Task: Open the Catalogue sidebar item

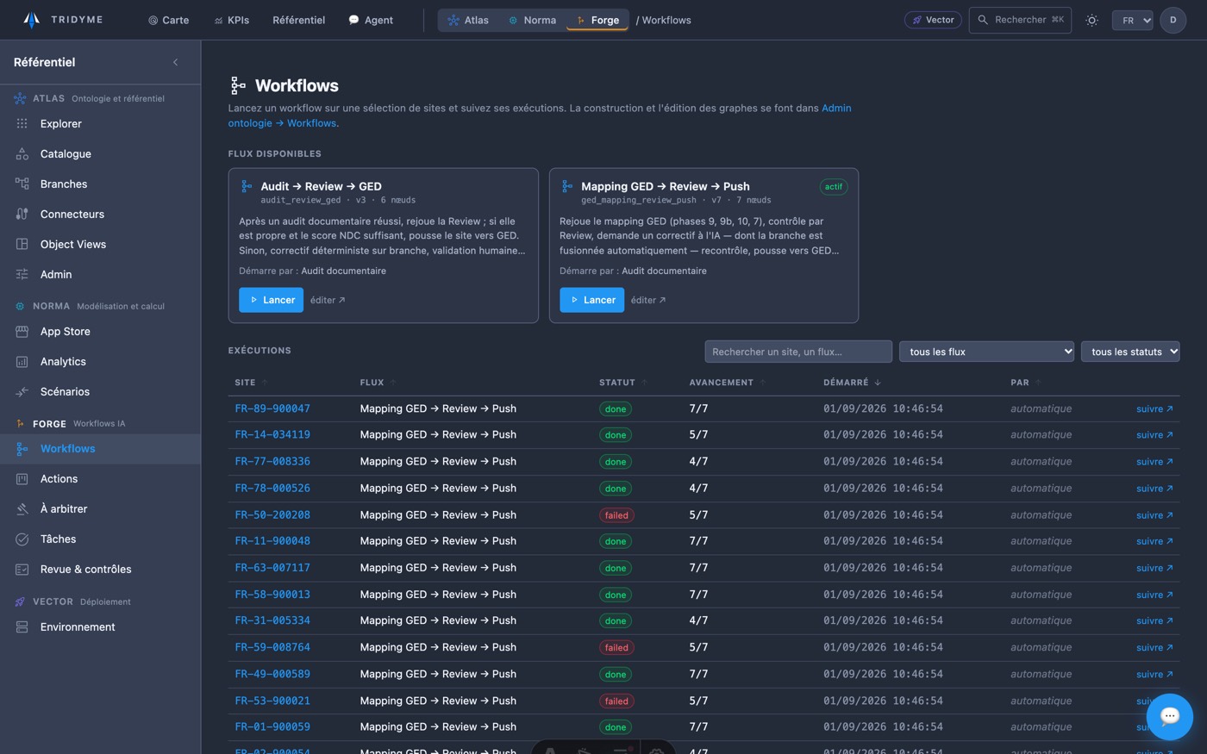Action: [100, 154]
